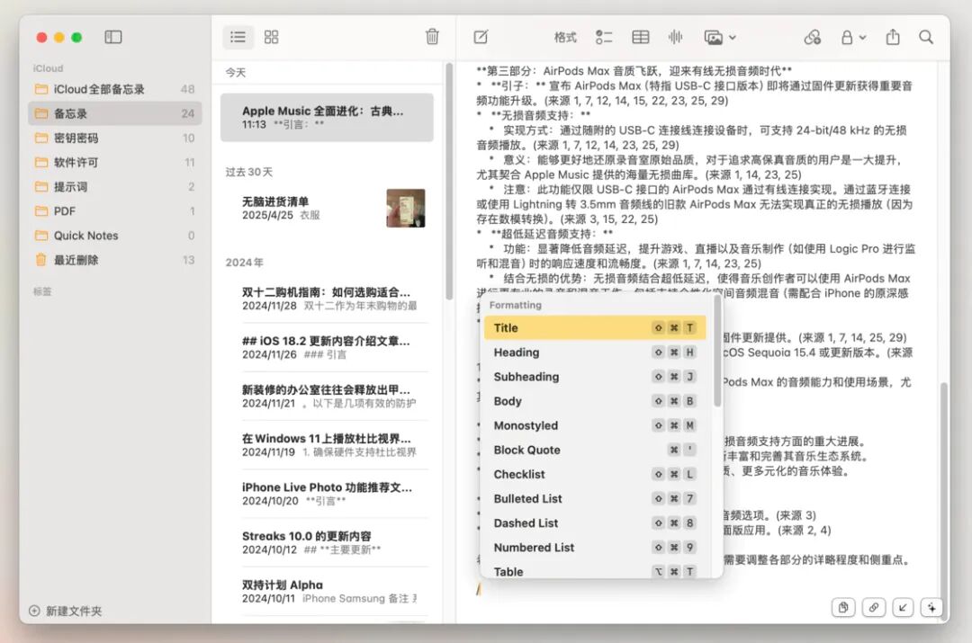This screenshot has width=972, height=643.
Task: Open the photos and media dropdown
Action: (720, 38)
